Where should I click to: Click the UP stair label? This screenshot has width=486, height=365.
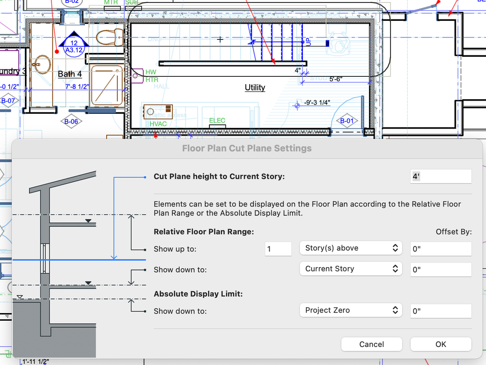(x=308, y=42)
